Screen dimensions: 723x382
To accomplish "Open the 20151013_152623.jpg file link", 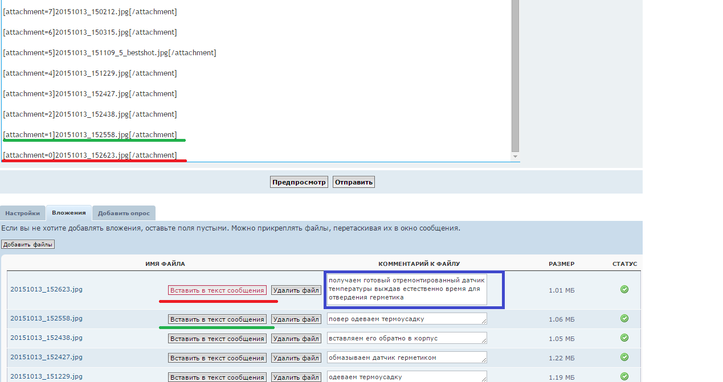I will coord(46,289).
